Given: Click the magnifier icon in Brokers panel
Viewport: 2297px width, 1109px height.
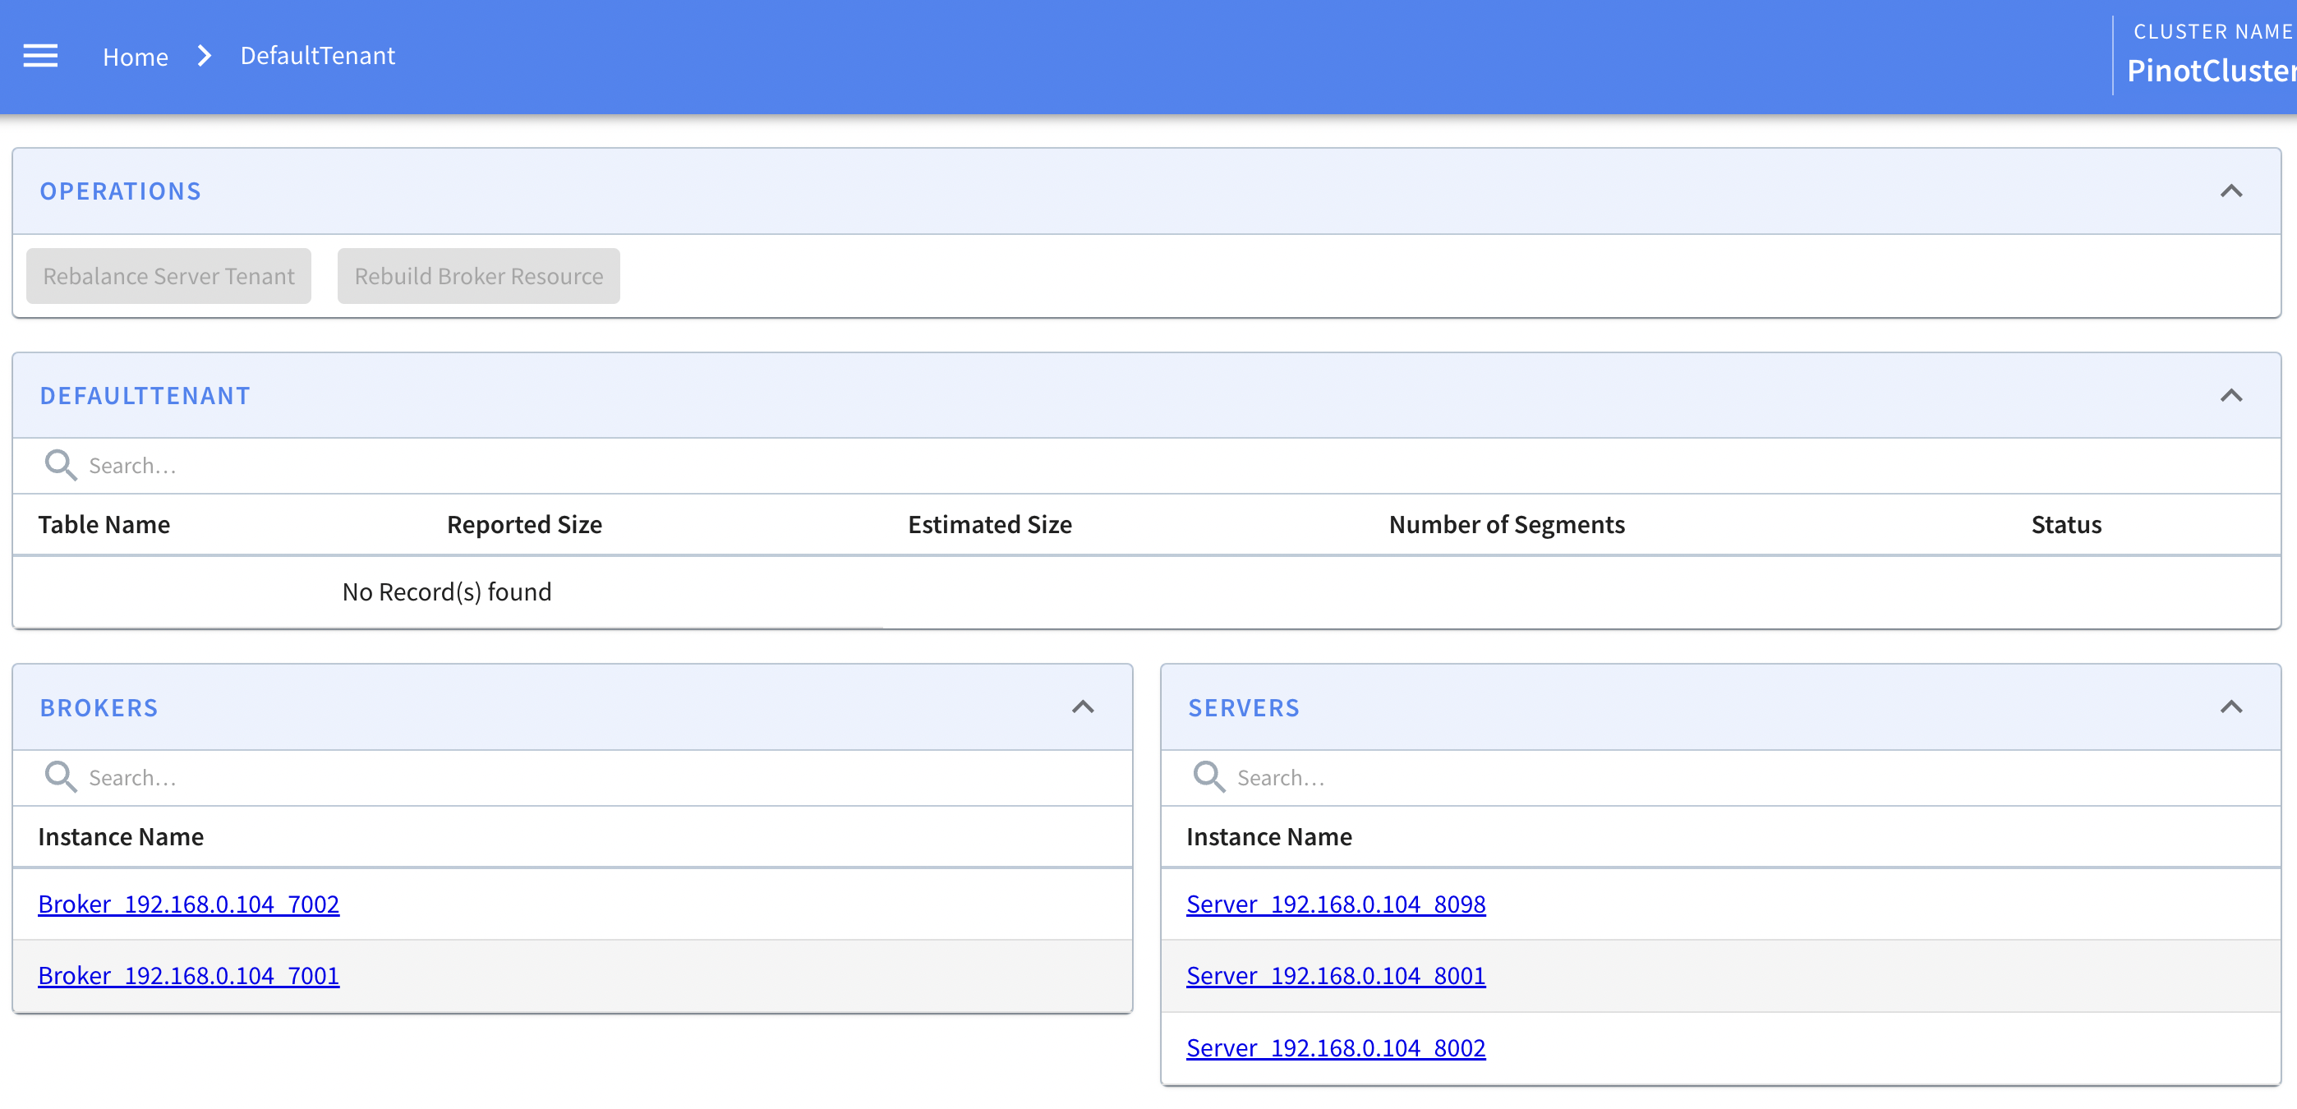Looking at the screenshot, I should [x=60, y=776].
